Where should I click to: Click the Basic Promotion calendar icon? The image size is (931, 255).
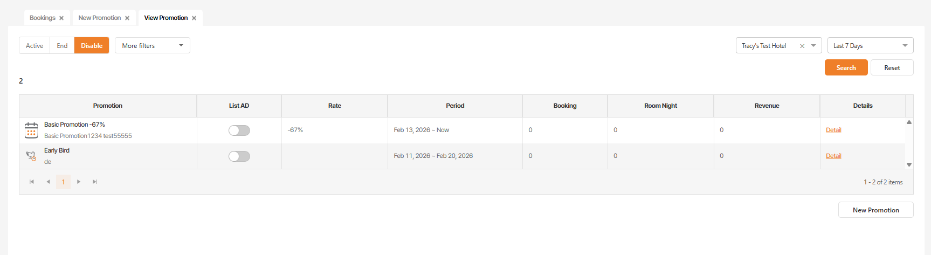point(31,130)
